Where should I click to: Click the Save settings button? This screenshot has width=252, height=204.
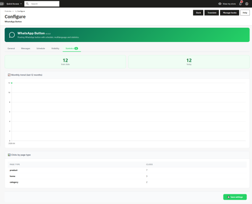[x=235, y=197]
